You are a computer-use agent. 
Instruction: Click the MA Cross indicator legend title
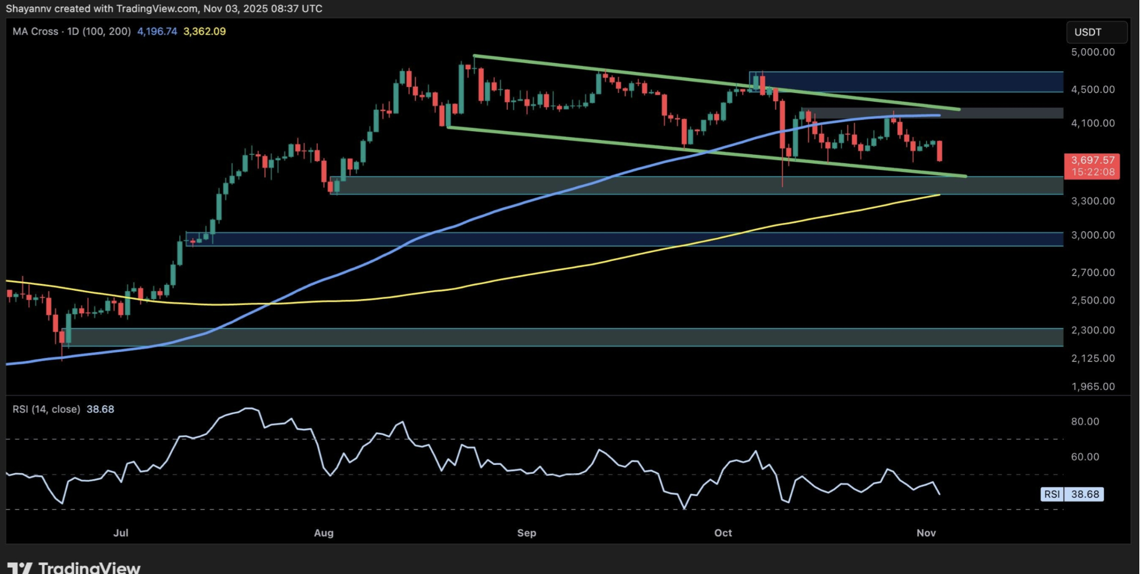71,31
